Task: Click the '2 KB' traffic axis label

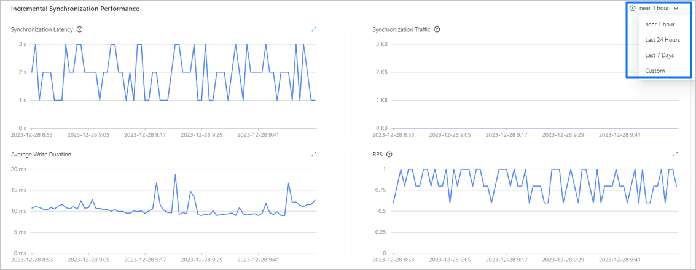Action: (381, 72)
